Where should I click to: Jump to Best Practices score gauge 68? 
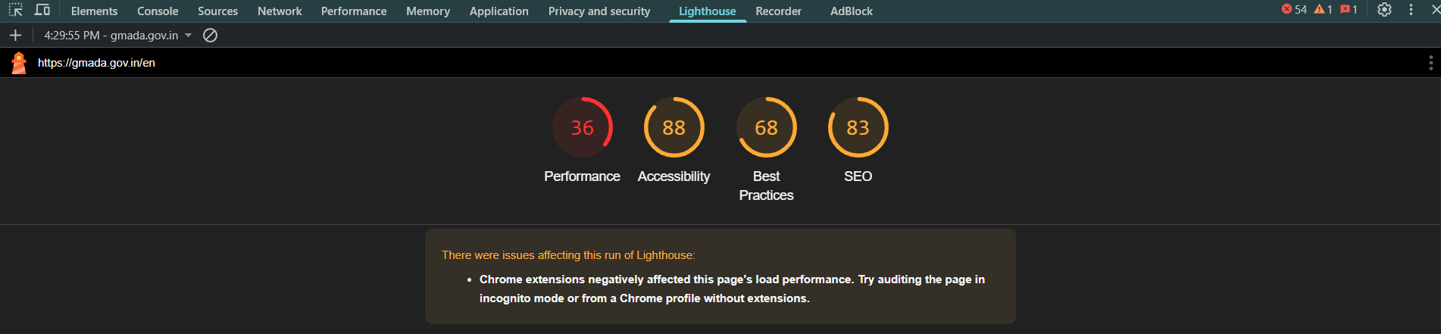tap(766, 127)
